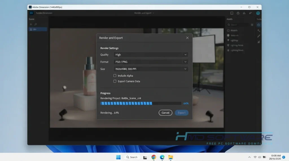Image resolution: width=289 pixels, height=161 pixels.
Task: Open the Materials category in Assets panel
Action: click(x=233, y=35)
